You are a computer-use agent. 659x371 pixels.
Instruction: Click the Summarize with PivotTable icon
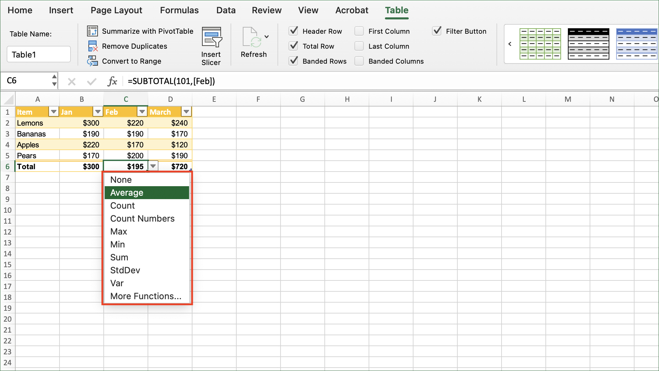92,31
